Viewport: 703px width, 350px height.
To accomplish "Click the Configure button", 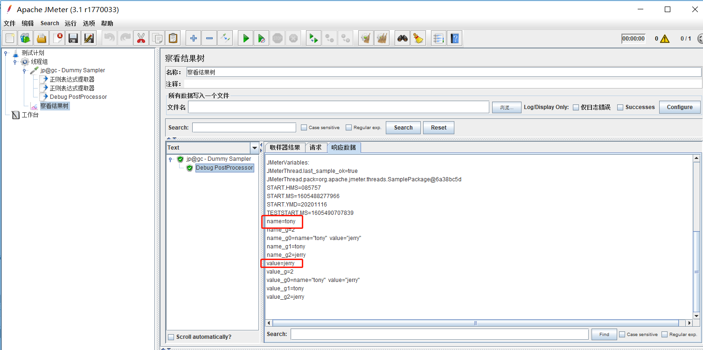I will coord(680,107).
